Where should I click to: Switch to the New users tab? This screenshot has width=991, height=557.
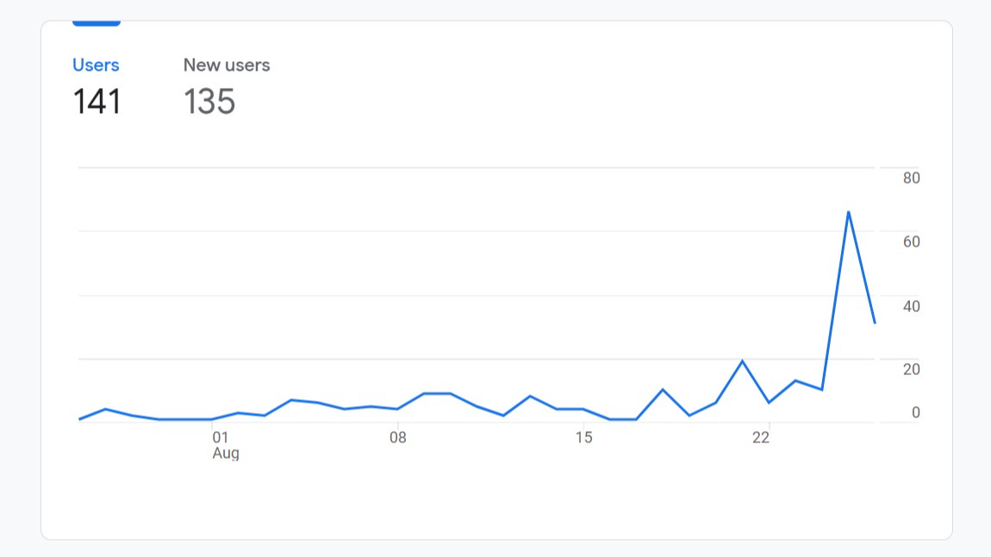[x=227, y=66]
